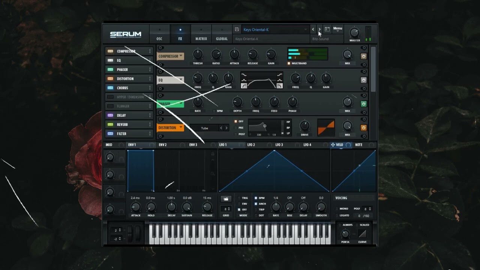Click the envelope lock icon
Image resolution: width=480 pixels, height=270 pixels.
[x=213, y=154]
